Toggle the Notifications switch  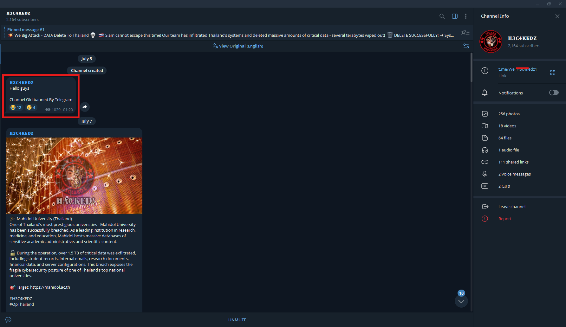pyautogui.click(x=554, y=93)
